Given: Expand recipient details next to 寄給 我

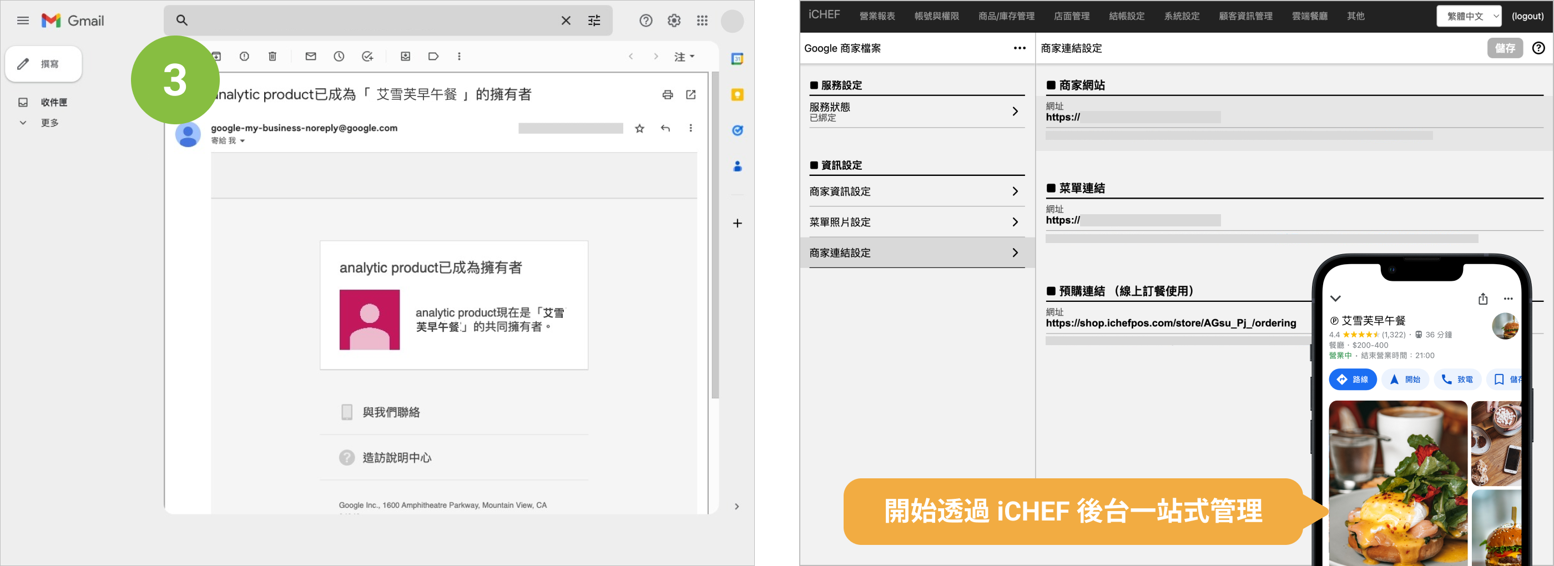Looking at the screenshot, I should (x=243, y=140).
